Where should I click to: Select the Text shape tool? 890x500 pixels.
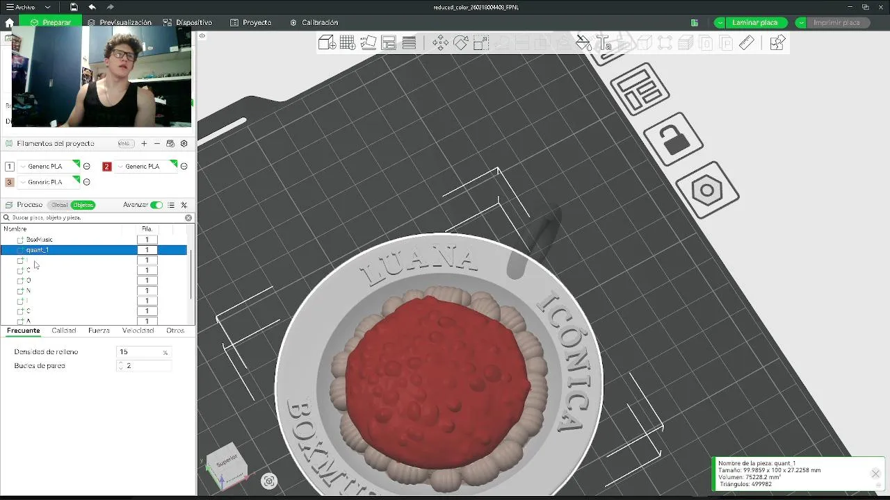click(x=604, y=43)
